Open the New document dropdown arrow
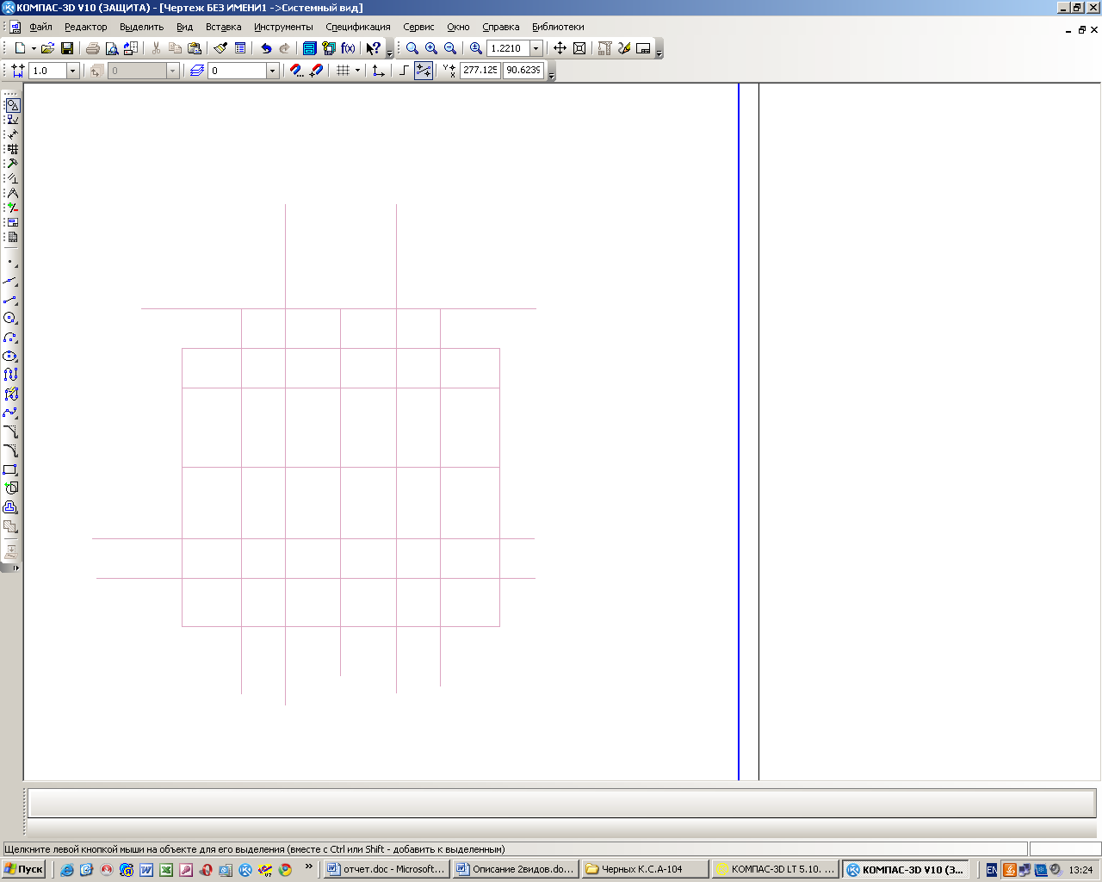Viewport: 1102px width, 882px height. 34,48
